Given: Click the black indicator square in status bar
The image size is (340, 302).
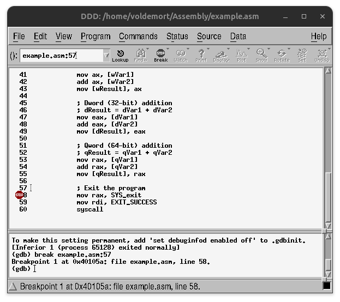Looking at the screenshot, I should click(327, 286).
